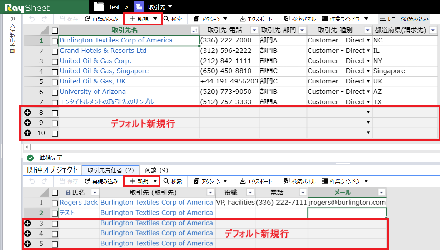Viewport: 440px width, 250px height.
Task: Click the 取引先 object building icon
Action: pos(139,7)
